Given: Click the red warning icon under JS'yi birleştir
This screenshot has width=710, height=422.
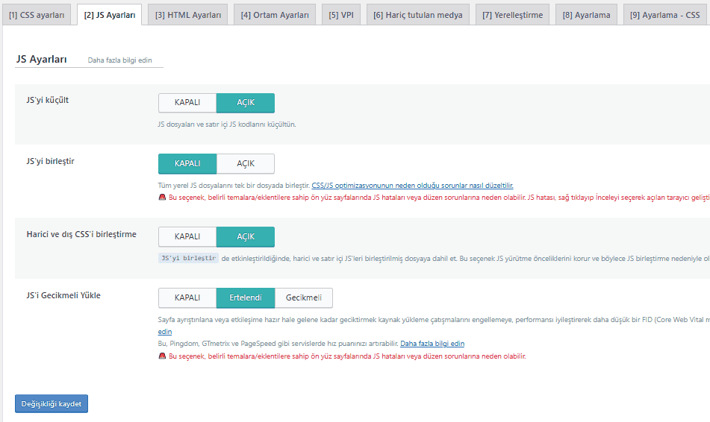Looking at the screenshot, I should 162,198.
